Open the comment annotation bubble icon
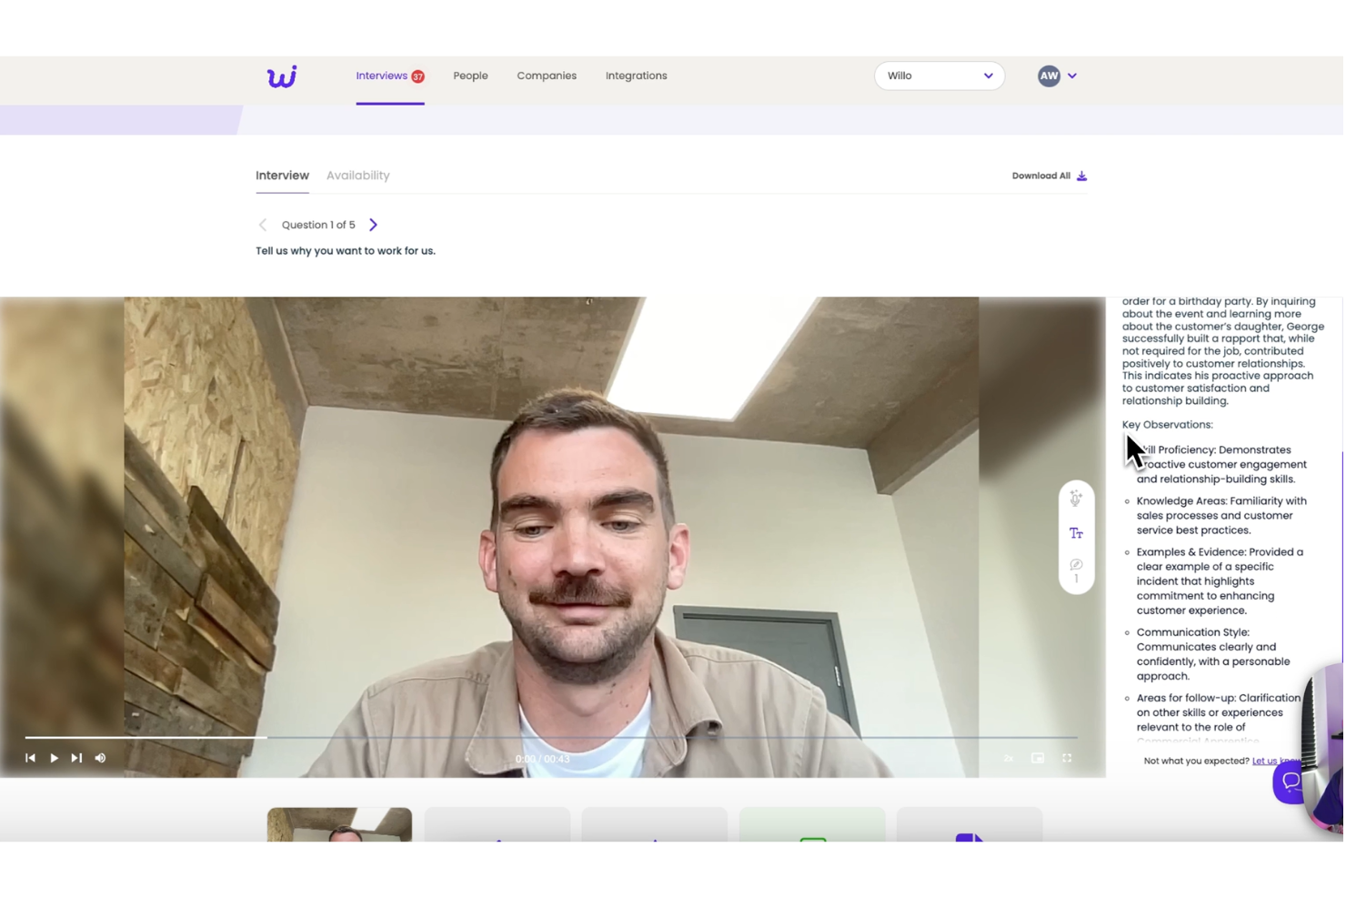Viewport: 1346px width, 898px height. coord(1076,564)
